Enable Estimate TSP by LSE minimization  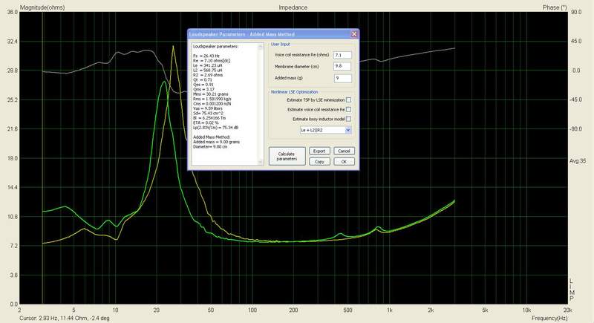click(x=348, y=99)
